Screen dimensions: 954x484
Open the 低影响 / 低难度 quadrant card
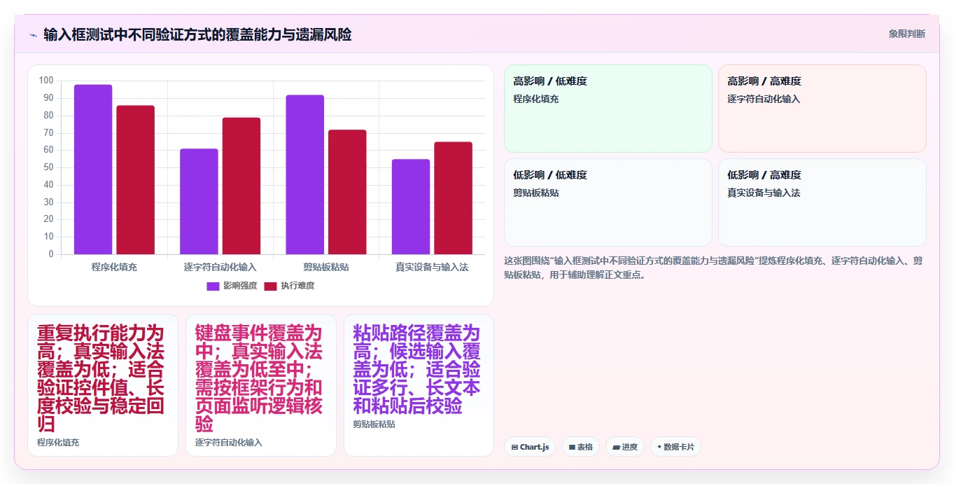pyautogui.click(x=608, y=202)
